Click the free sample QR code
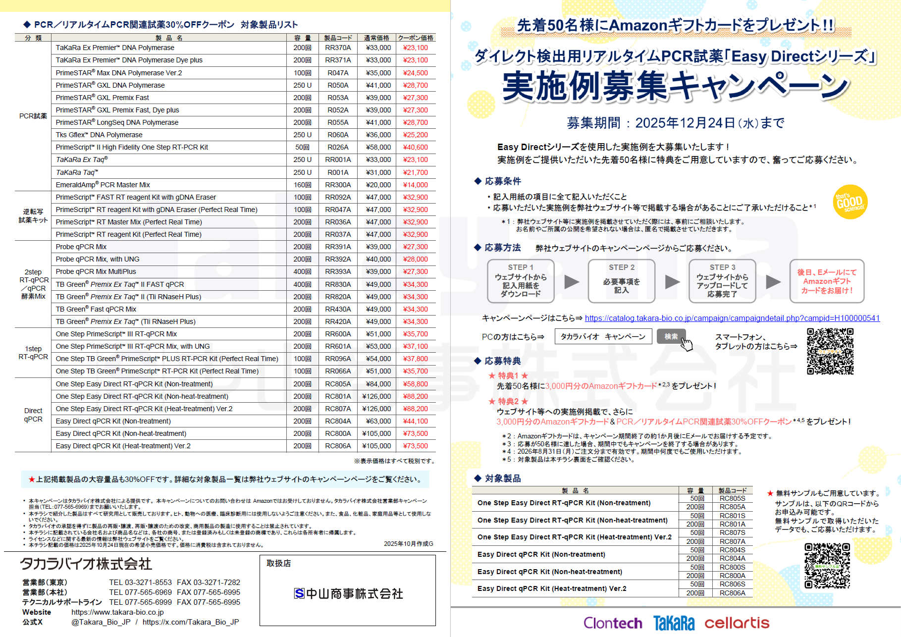Screen dimensions: 901x637 tap(827, 565)
